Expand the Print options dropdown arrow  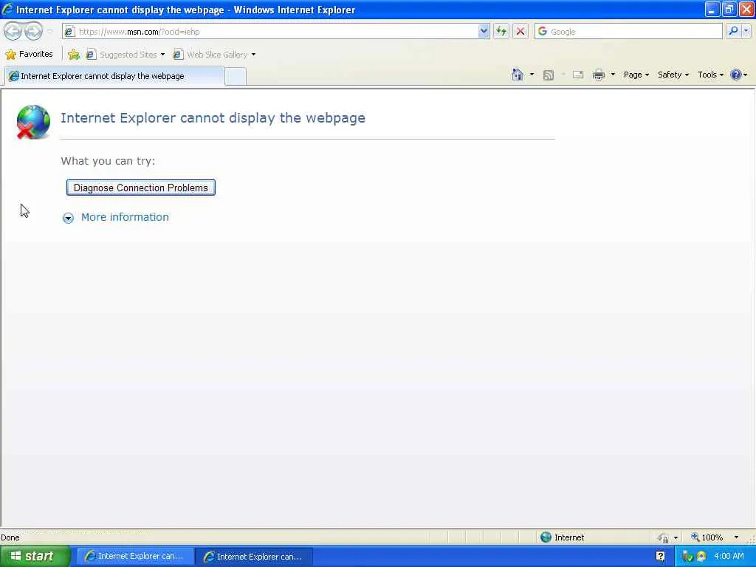point(613,75)
